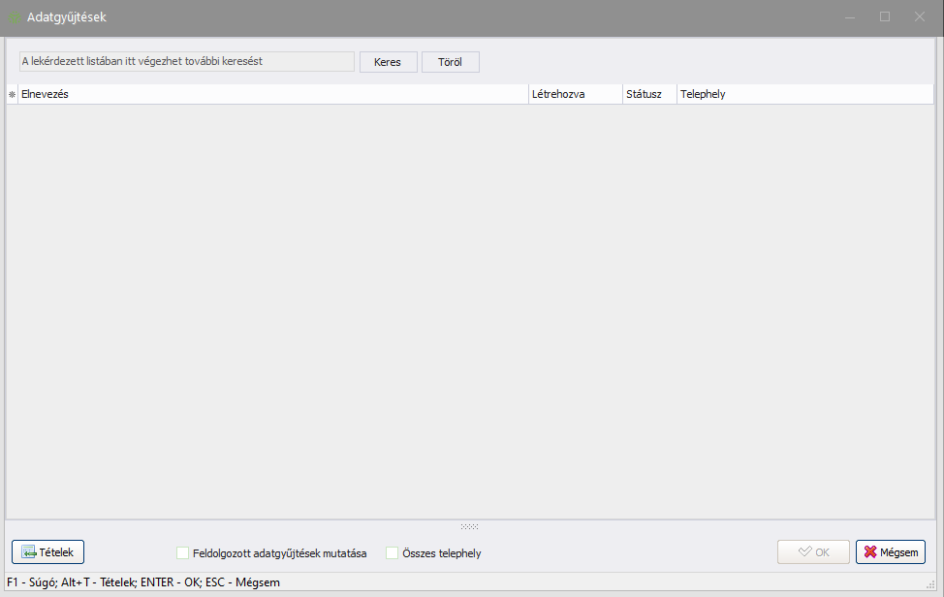This screenshot has height=597, width=944.
Task: Click inside the empty data list area
Action: (470, 310)
